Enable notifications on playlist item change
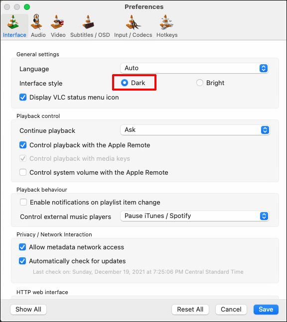This screenshot has height=322, width=287. (x=23, y=202)
